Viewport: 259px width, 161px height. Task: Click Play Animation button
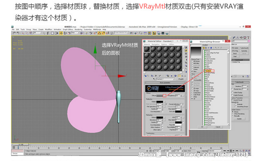tap(231, 151)
